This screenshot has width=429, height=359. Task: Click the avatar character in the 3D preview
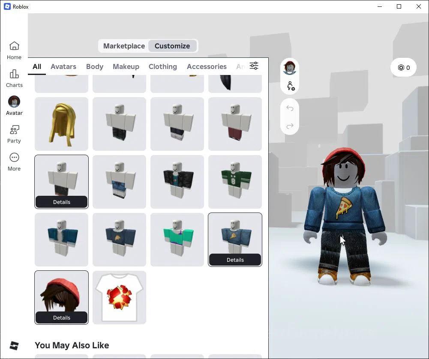(345, 217)
